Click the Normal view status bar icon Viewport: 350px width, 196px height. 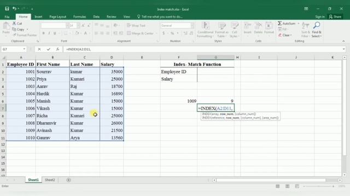click(x=277, y=186)
